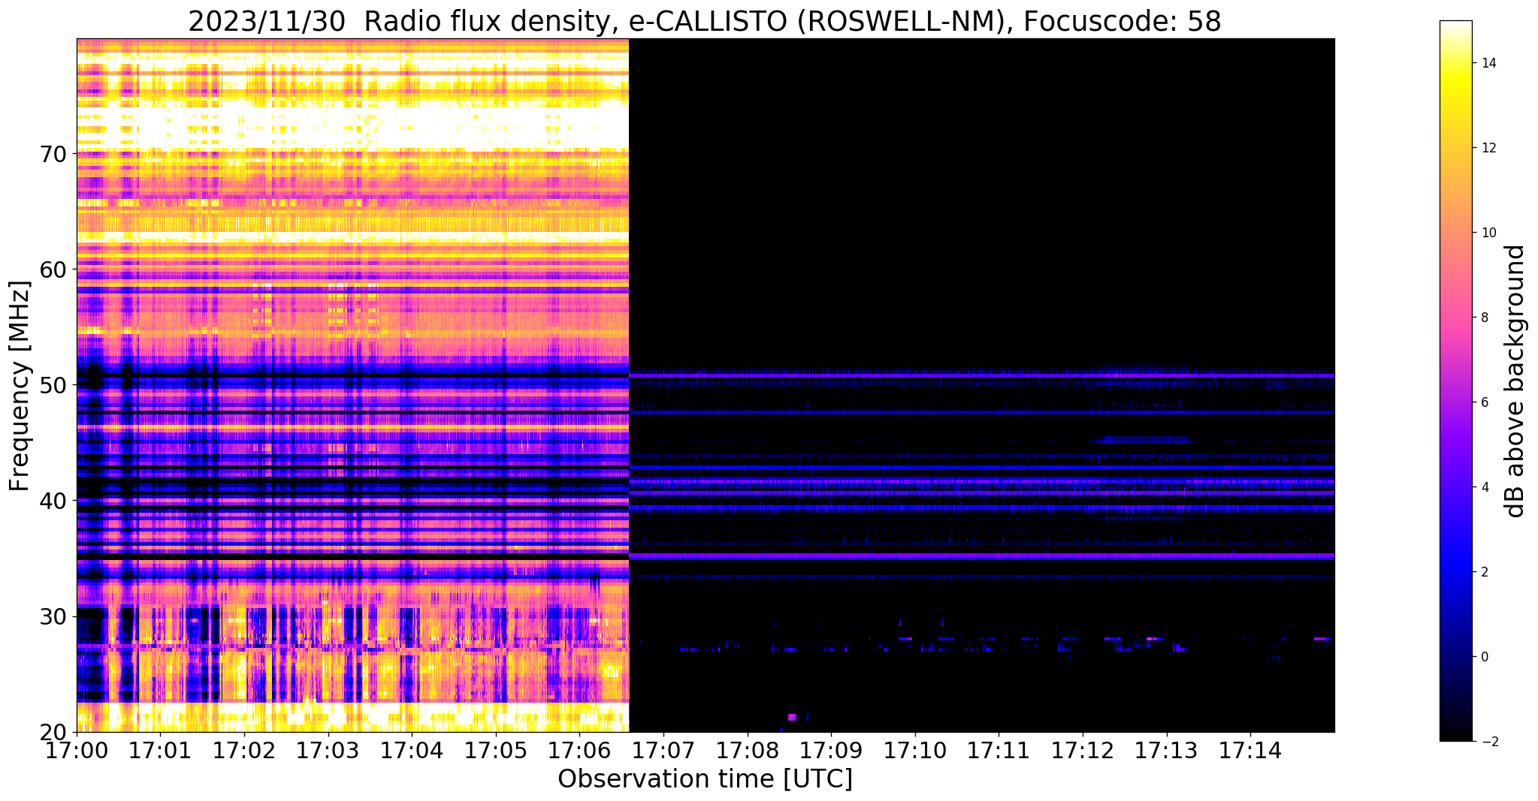Click the 17:04 time tick label
The height and width of the screenshot is (801, 1538).
[x=412, y=749]
